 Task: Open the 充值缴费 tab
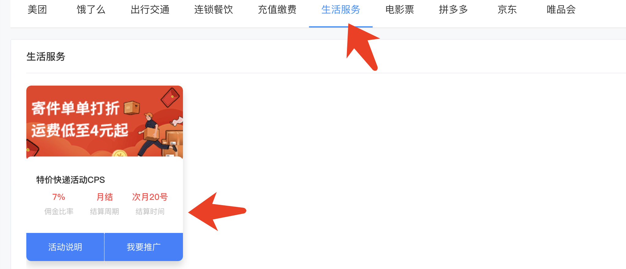point(277,10)
